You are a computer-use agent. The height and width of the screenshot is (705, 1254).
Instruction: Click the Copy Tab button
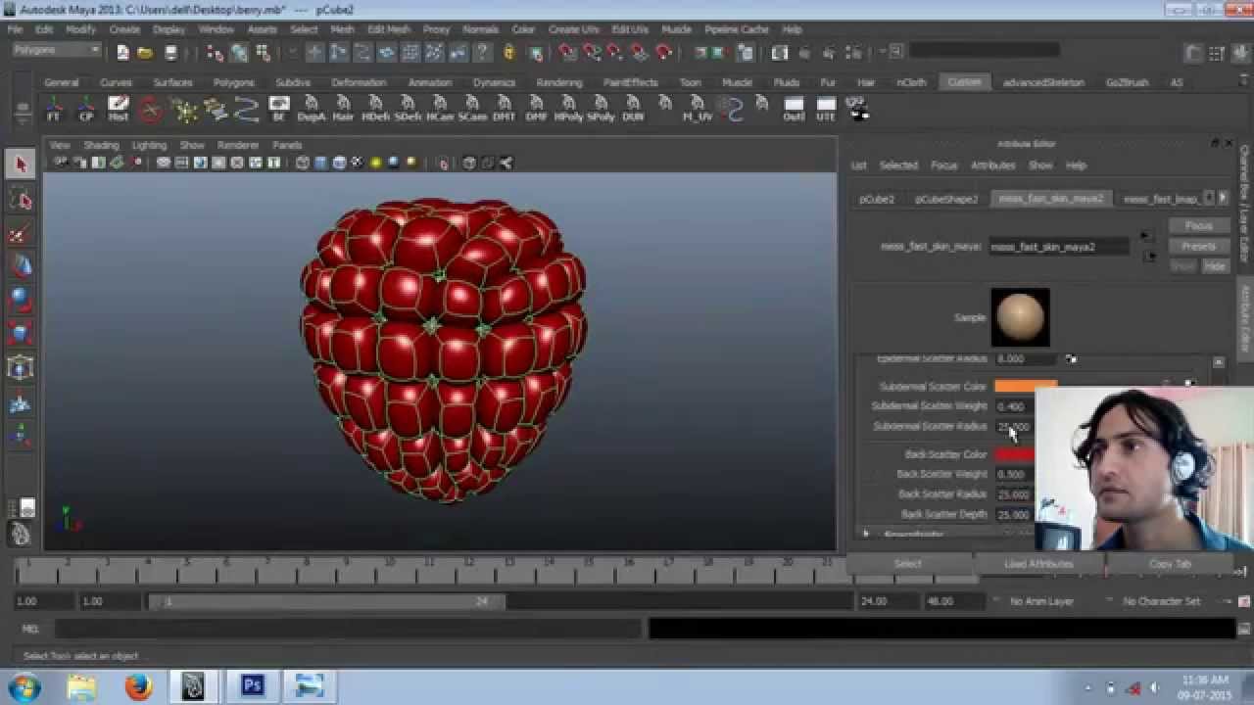click(1170, 564)
